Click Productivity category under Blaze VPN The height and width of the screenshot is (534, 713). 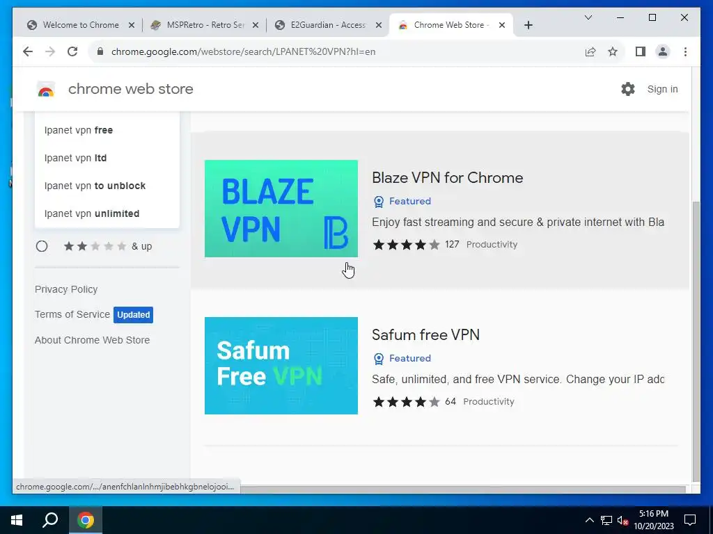tap(492, 245)
